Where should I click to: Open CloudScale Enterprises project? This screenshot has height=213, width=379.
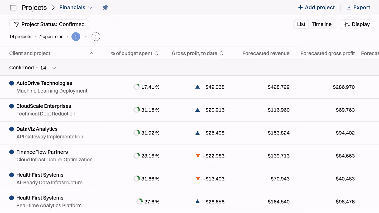click(x=44, y=106)
